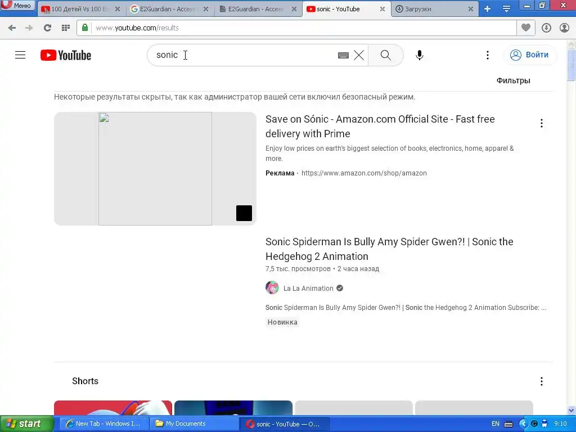This screenshot has width=576, height=432.
Task: Close the Загрузки tab
Action: click(471, 9)
